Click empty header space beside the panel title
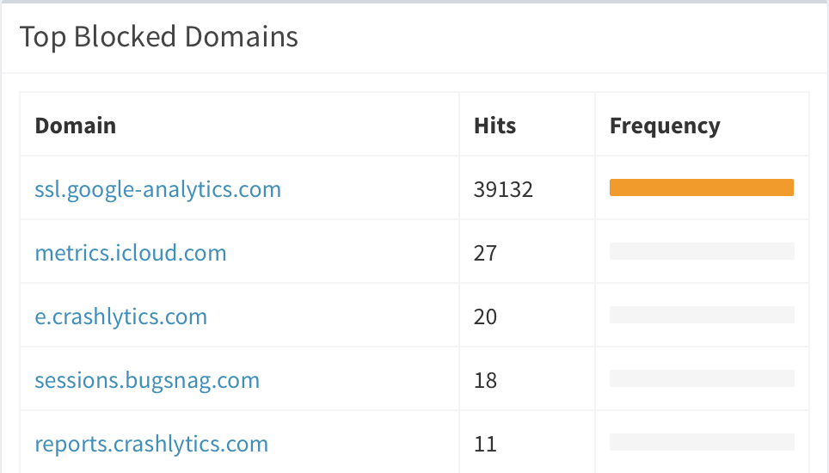 pos(561,37)
